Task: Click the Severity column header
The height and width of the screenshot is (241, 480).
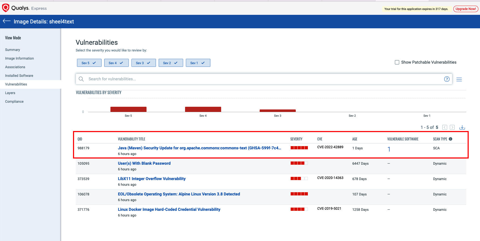Action: click(296, 139)
